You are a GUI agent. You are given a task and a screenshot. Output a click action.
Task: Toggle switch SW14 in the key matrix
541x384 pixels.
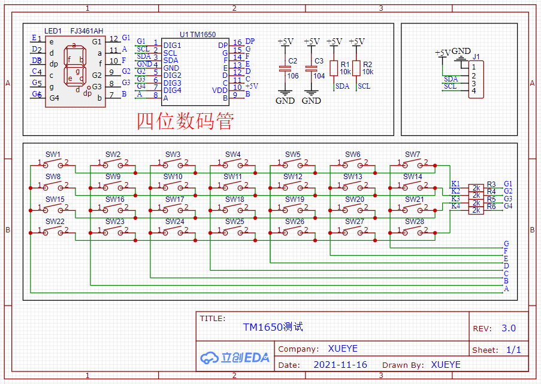pos(412,184)
